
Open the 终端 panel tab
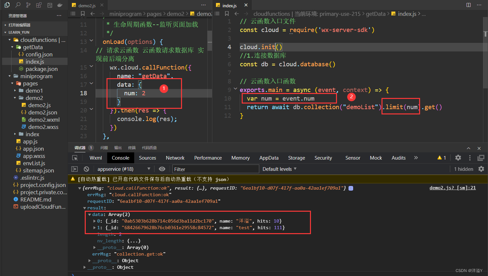point(132,148)
